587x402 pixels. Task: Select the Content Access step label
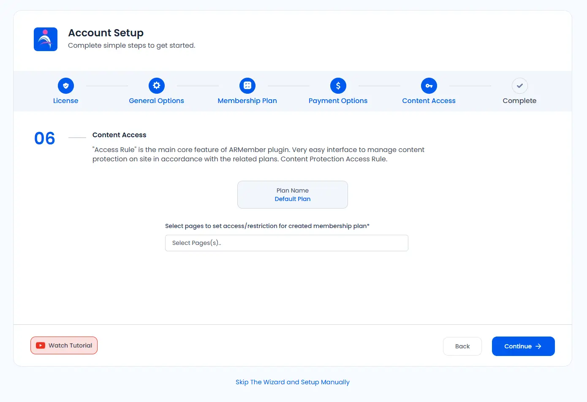tap(429, 100)
